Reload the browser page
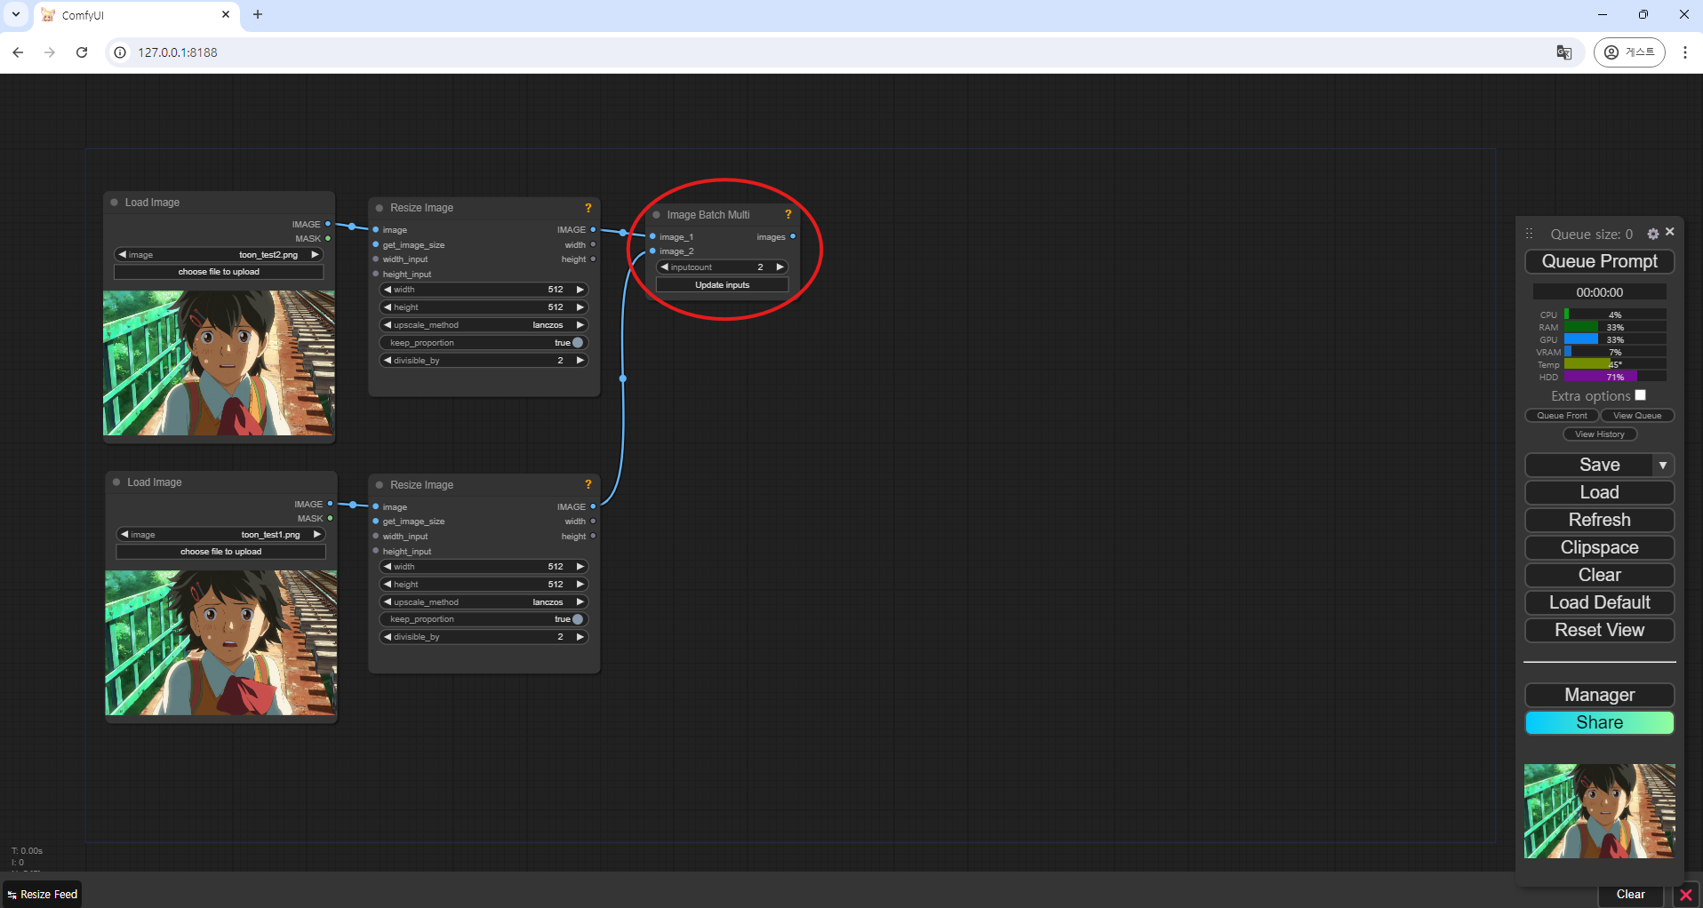 coord(82,52)
